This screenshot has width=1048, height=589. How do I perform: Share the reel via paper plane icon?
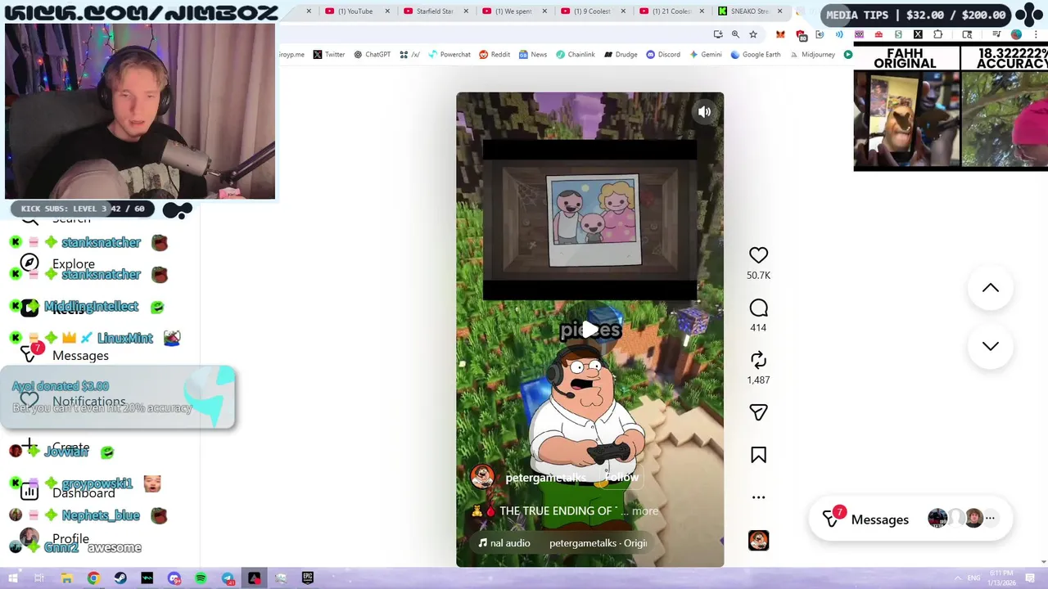(758, 412)
